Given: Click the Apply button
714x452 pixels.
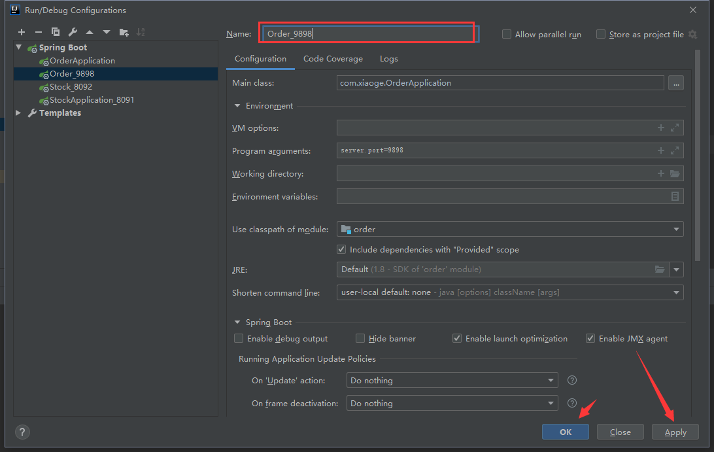Looking at the screenshot, I should pos(675,432).
